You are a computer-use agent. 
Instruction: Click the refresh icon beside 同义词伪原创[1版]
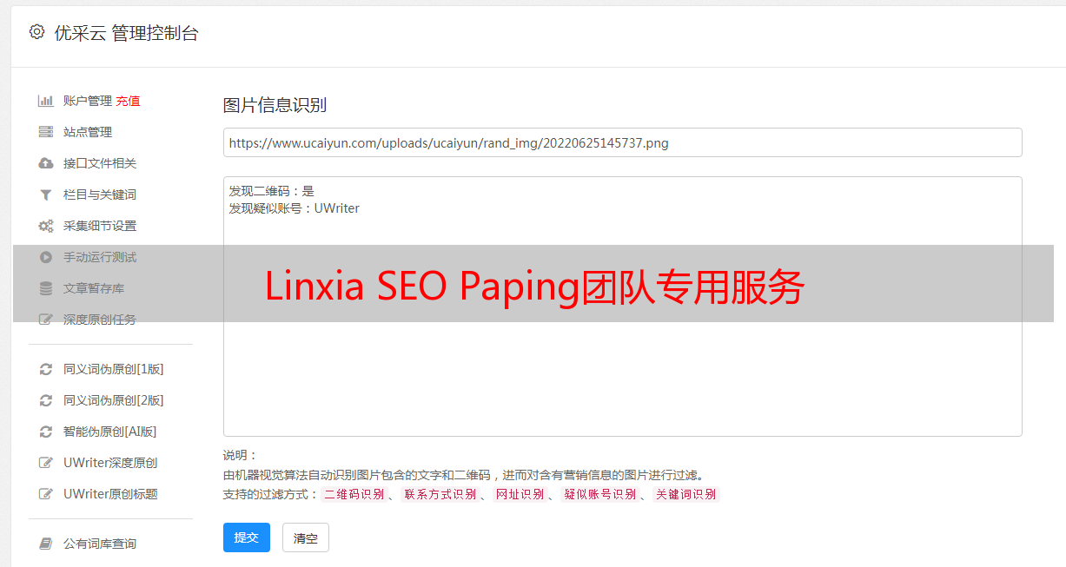46,369
